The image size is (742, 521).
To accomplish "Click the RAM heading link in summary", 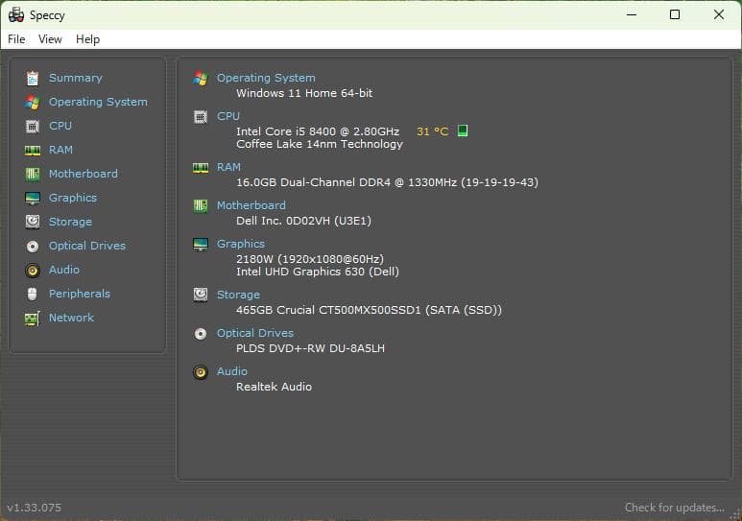I will [x=228, y=167].
